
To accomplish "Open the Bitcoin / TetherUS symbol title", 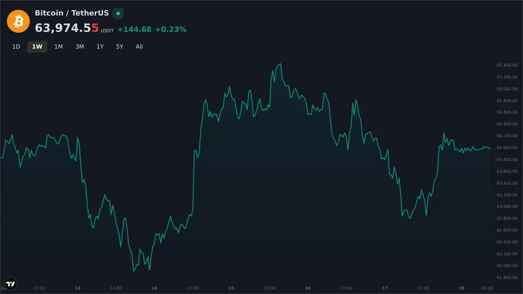I will [72, 13].
